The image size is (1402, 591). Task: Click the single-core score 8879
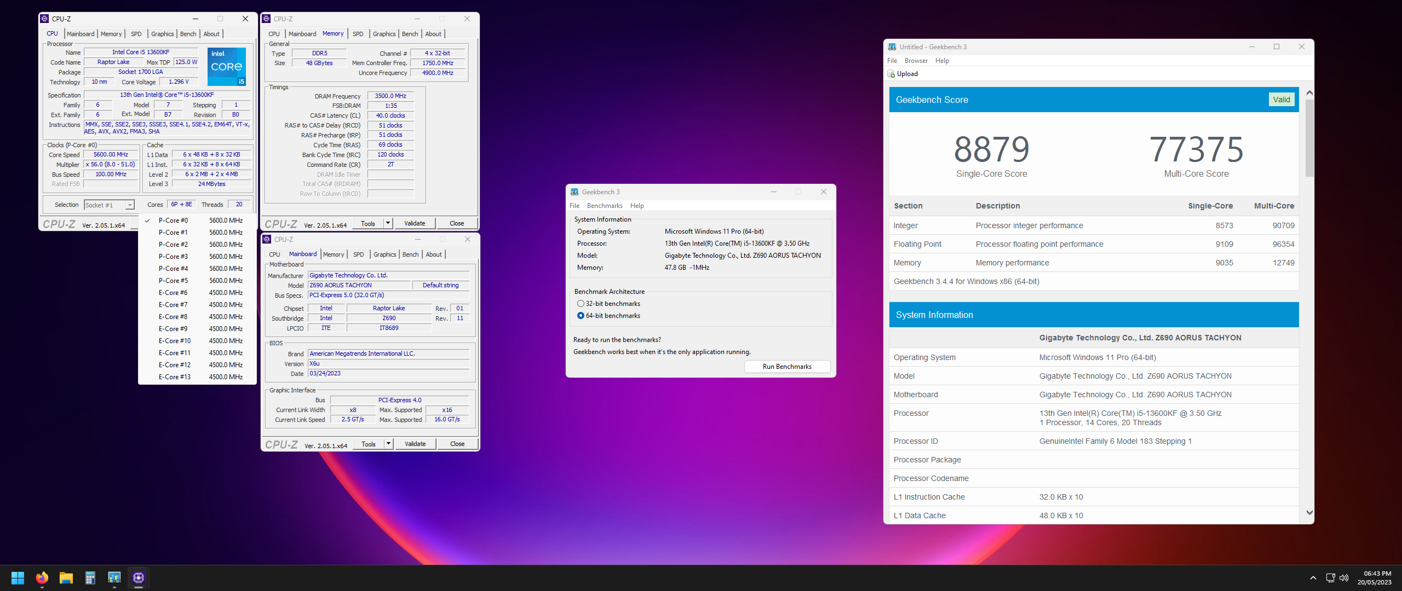pos(991,149)
